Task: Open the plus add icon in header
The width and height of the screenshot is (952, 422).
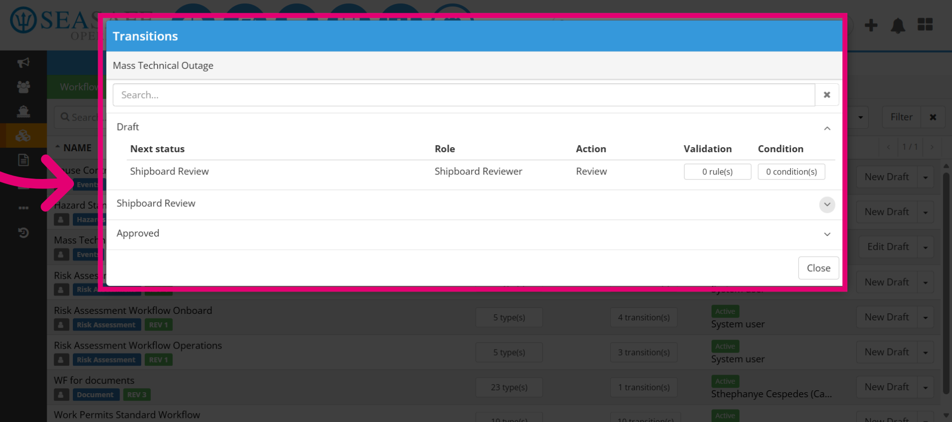Action: [x=871, y=25]
